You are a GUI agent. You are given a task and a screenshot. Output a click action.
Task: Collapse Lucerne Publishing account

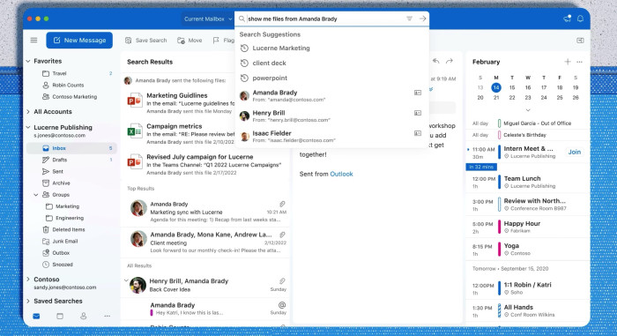pyautogui.click(x=28, y=127)
